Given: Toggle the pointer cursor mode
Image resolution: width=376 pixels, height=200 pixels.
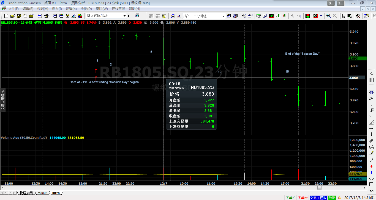Looking at the screenshot, I should (x=344, y=16).
